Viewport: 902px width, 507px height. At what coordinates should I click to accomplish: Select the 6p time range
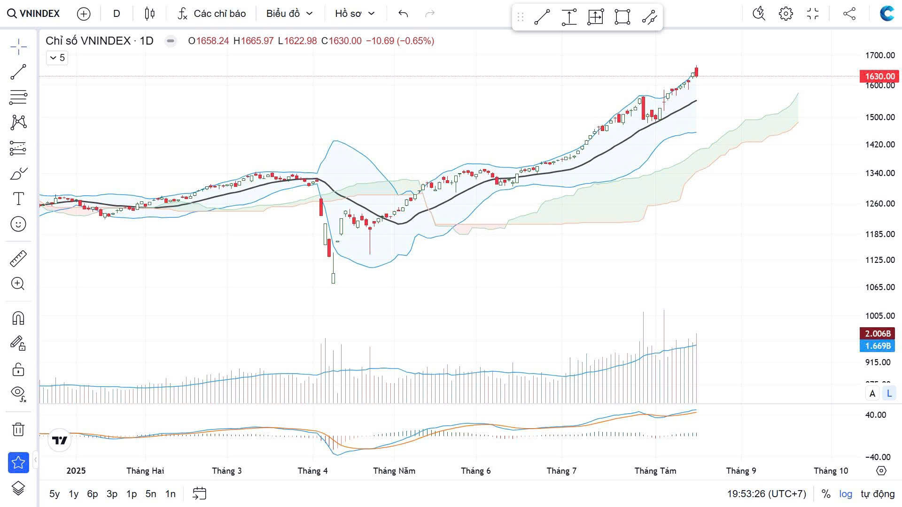point(92,494)
